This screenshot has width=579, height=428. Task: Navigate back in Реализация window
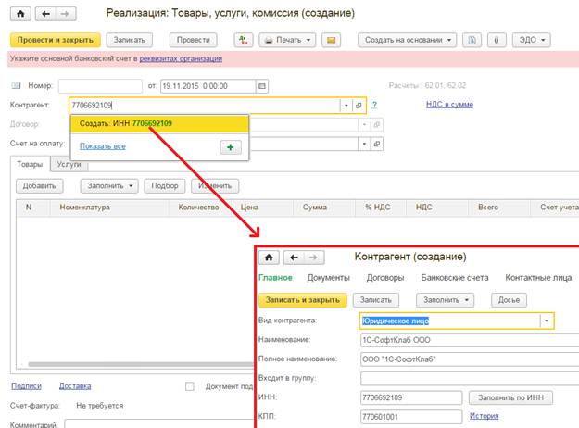coord(45,14)
